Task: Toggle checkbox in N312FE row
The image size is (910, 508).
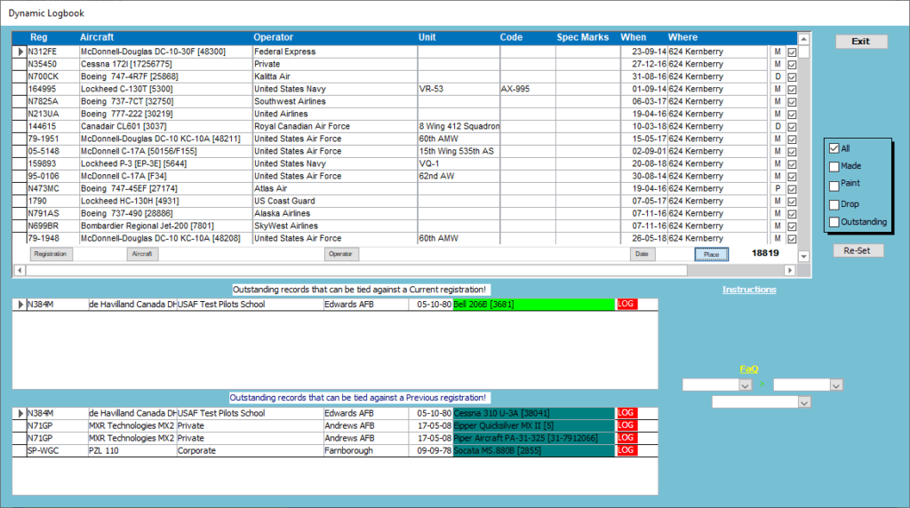Action: (x=792, y=52)
